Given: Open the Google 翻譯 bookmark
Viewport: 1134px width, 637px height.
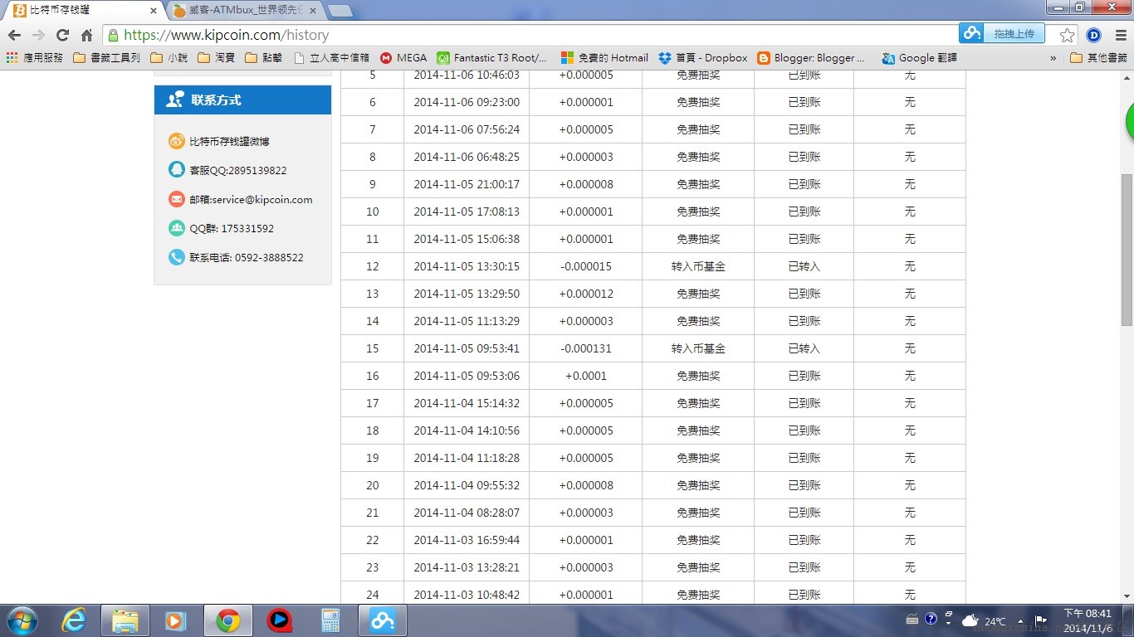Looking at the screenshot, I should (919, 58).
